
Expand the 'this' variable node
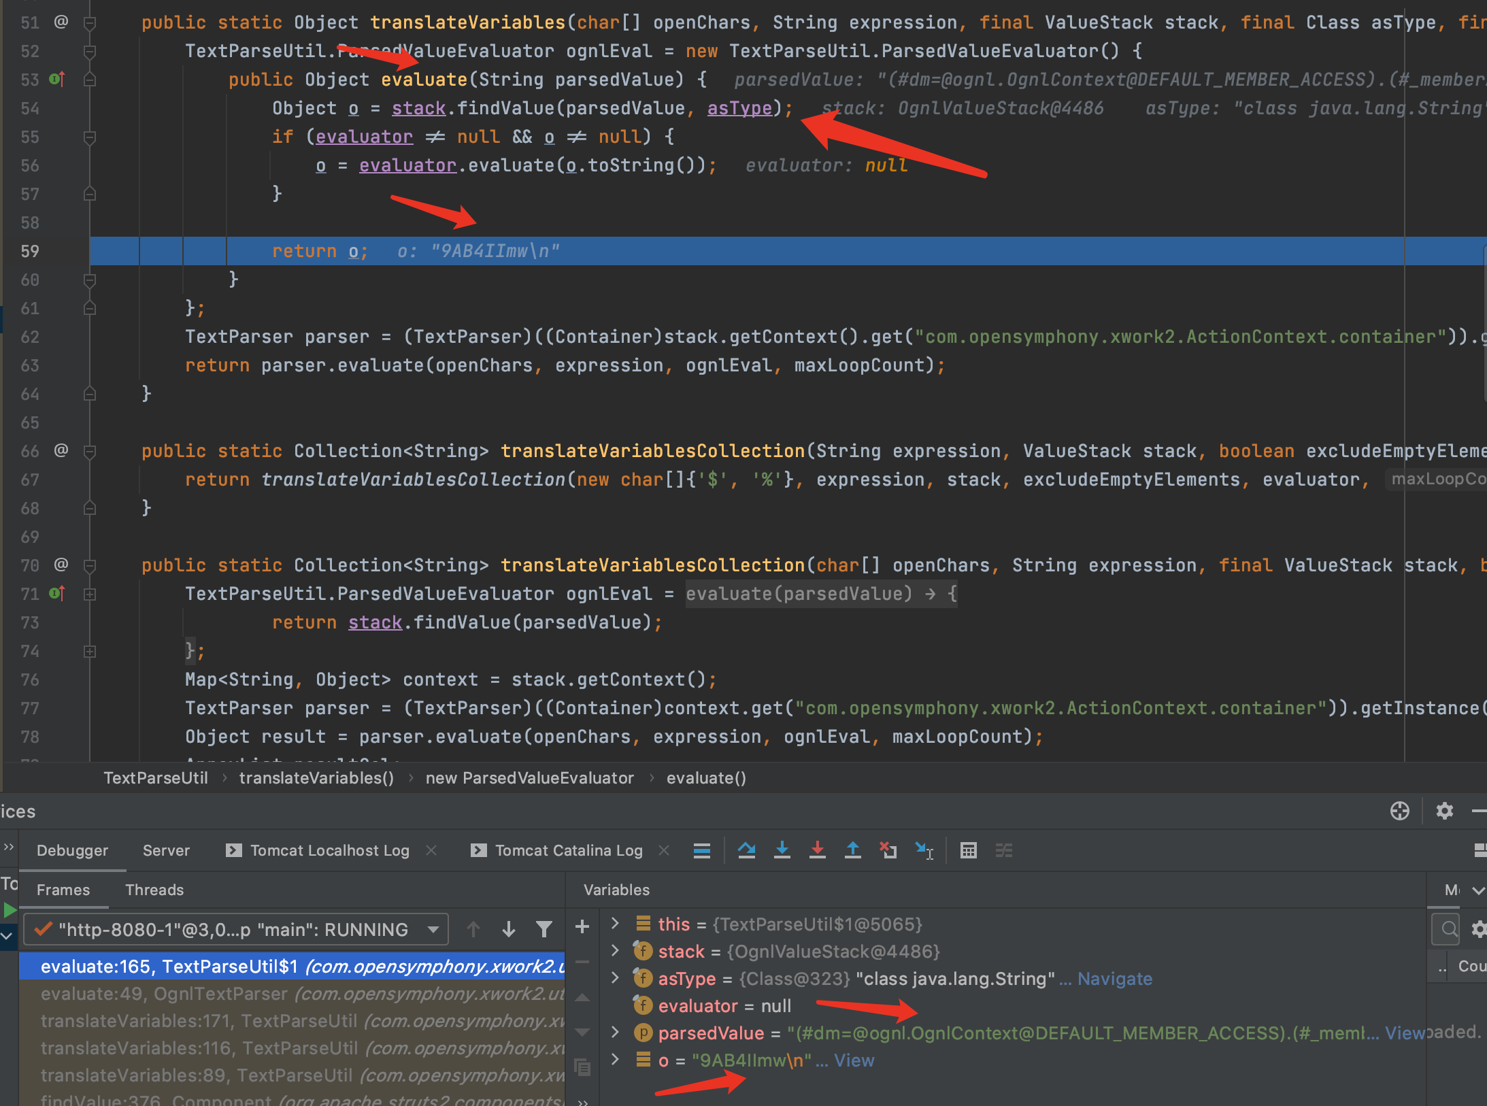click(x=615, y=924)
